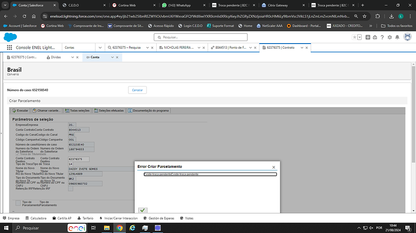Image resolution: width=416 pixels, height=233 pixels.
Task: Open the Dívidas subtab
Action: pyautogui.click(x=56, y=58)
